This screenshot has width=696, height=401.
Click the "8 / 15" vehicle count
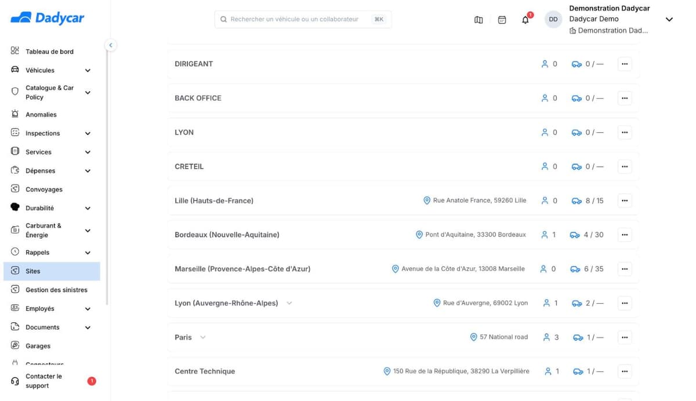(594, 200)
